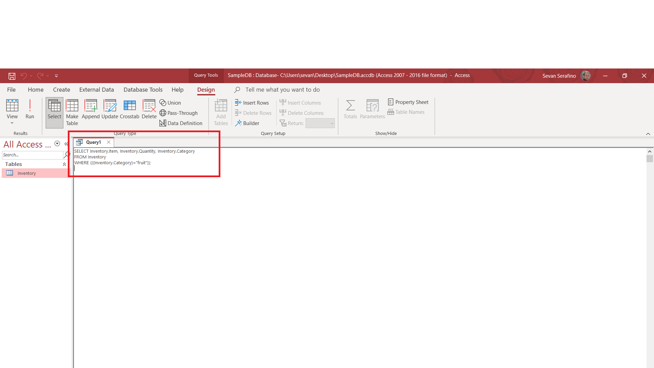This screenshot has width=654, height=368.
Task: Open the expression Builder
Action: [247, 123]
